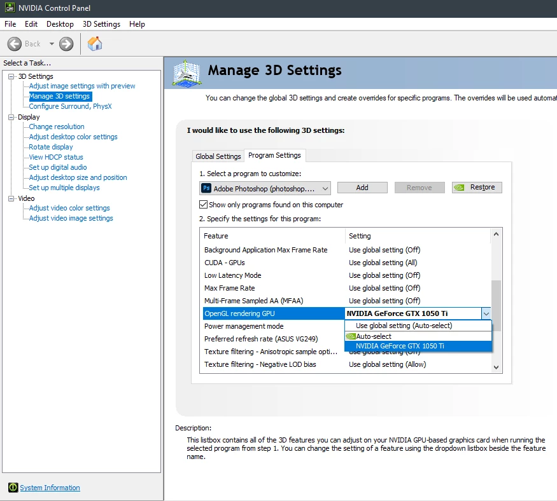
Task: Open the File menu
Action: [x=10, y=24]
